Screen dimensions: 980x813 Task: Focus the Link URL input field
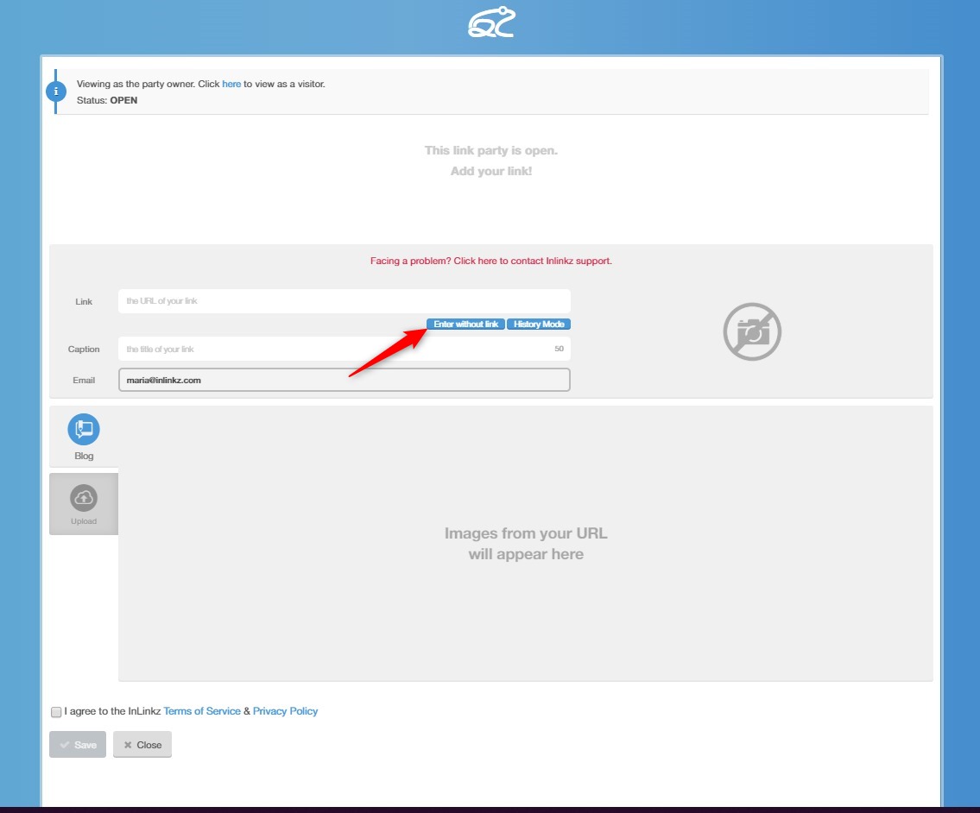tap(345, 301)
